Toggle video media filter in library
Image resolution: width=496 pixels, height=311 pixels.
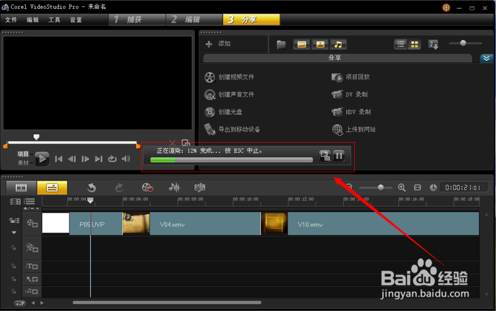click(302, 44)
